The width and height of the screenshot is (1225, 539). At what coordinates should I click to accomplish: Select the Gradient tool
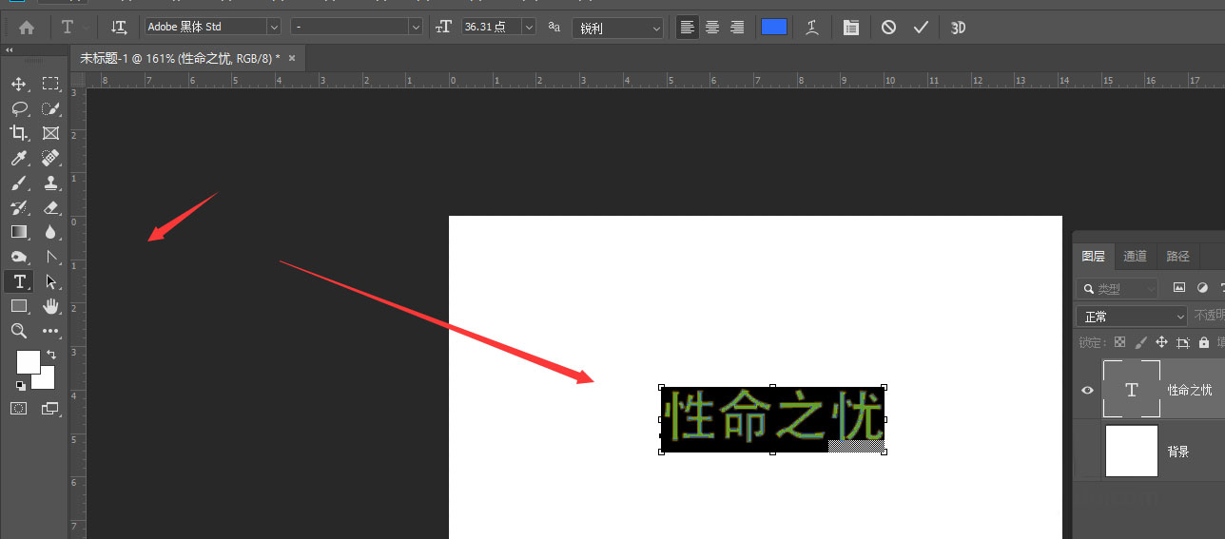pos(19,232)
